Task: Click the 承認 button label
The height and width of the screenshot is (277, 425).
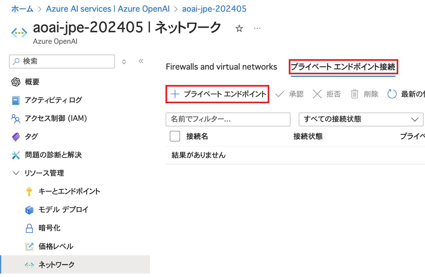Action: pos(296,94)
